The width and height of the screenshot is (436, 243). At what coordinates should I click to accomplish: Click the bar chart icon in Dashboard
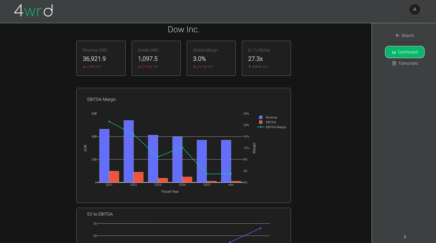(394, 52)
